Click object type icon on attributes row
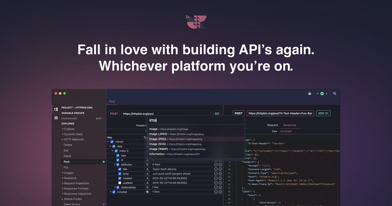Screen dimensions: 392x206 pos(147,164)
